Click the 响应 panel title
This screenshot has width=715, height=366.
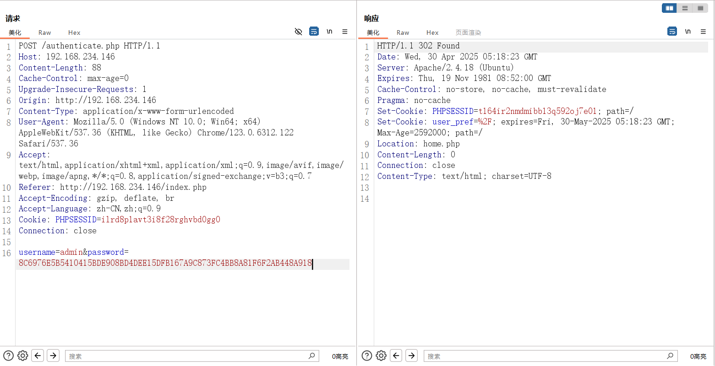(371, 18)
